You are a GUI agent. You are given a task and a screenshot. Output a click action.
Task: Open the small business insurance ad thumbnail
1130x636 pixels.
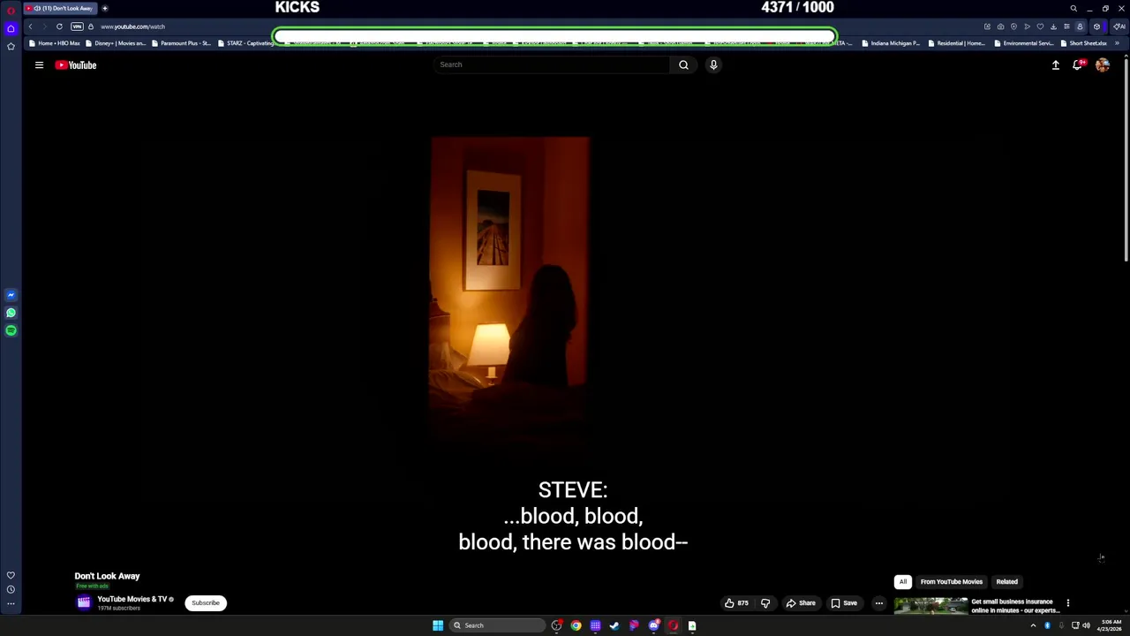coord(930,606)
